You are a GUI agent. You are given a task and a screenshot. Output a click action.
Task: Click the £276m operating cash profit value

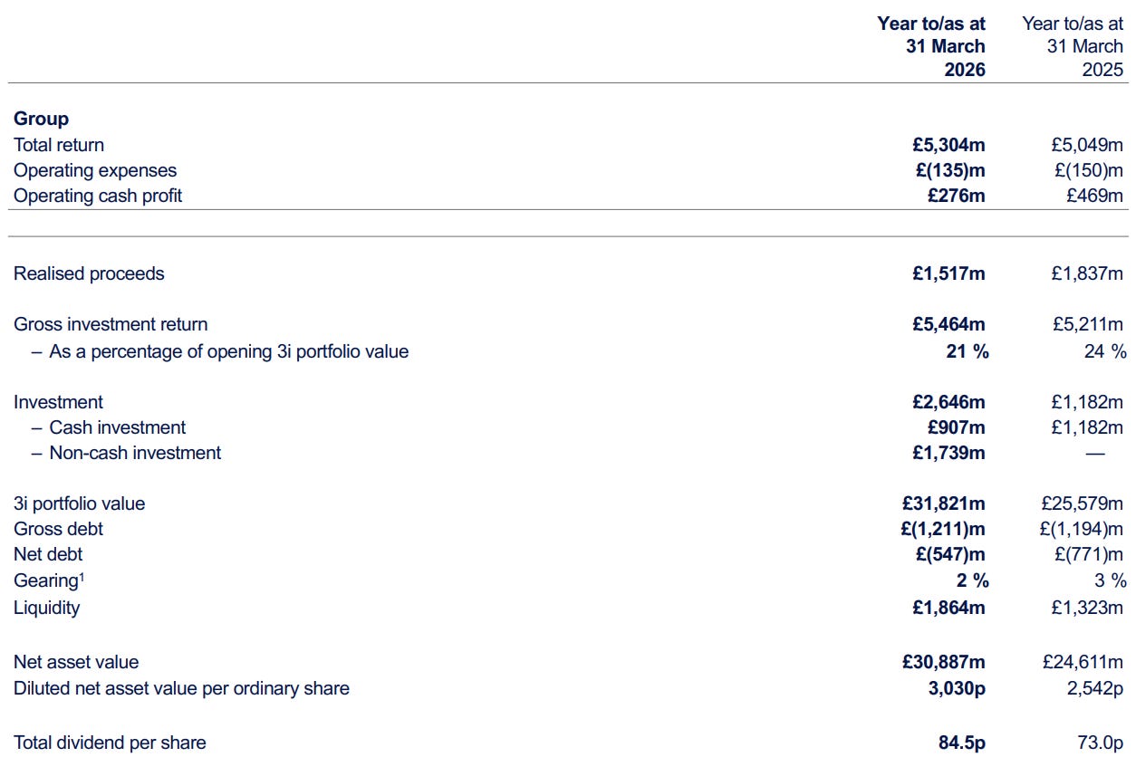[x=957, y=196]
